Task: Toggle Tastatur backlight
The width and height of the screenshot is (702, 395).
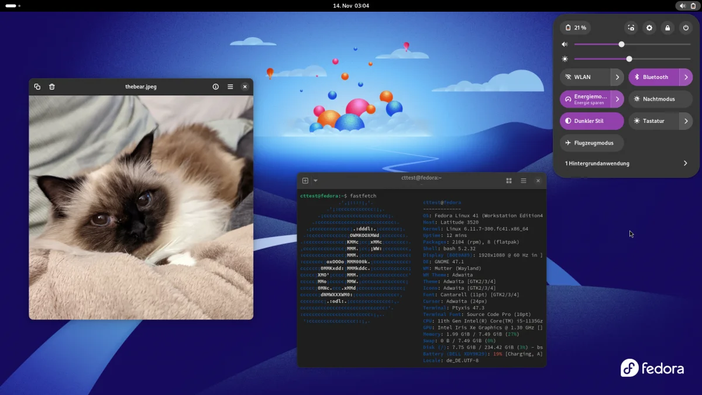Action: (653, 121)
